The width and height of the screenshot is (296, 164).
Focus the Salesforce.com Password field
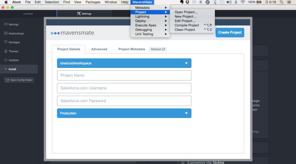[x=124, y=101]
